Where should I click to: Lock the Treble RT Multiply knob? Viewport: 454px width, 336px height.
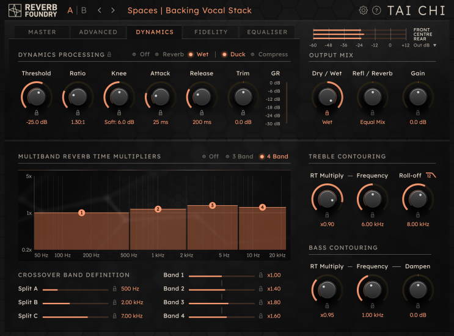pos(327,215)
